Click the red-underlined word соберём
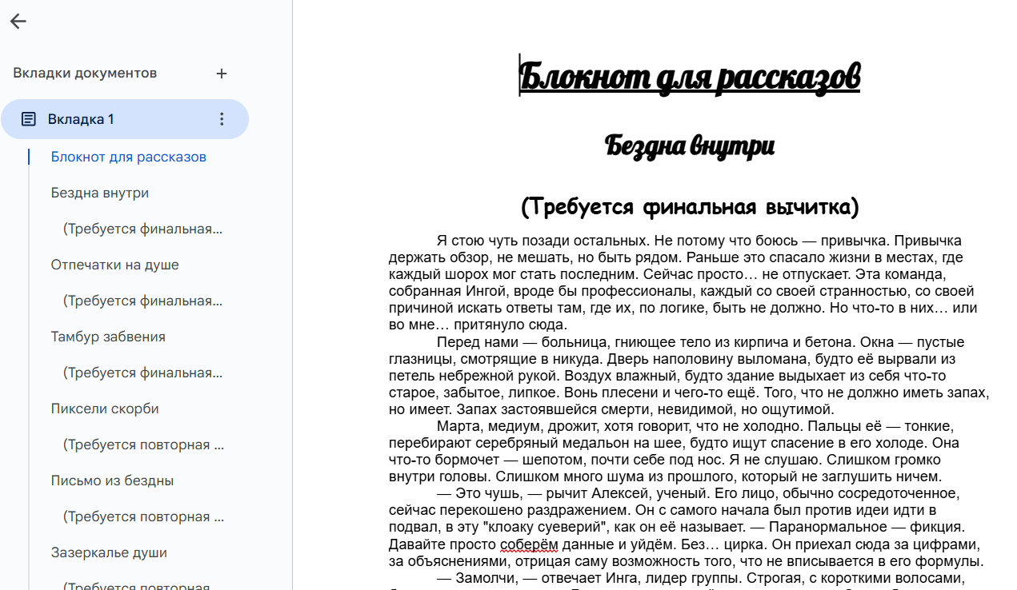 point(527,544)
